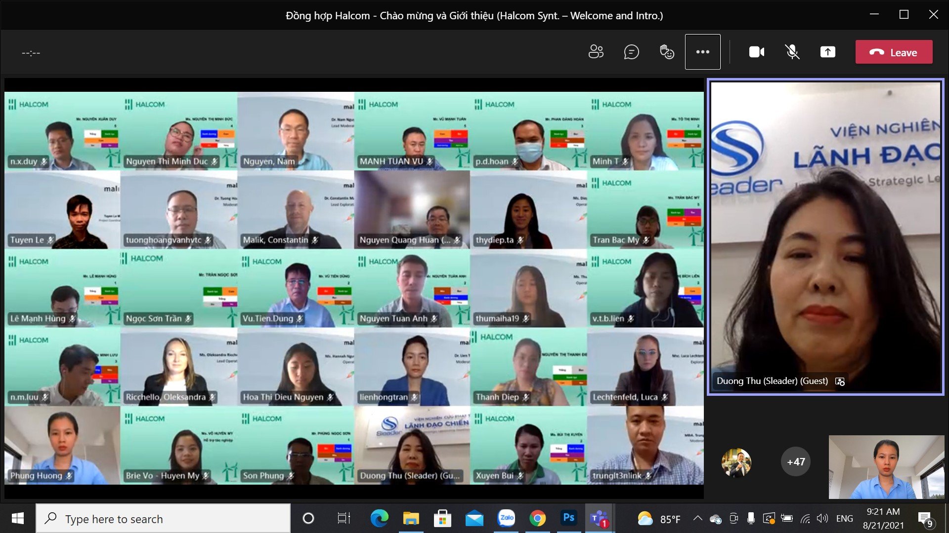Screen dimensions: 949x533
Task: Expand the hidden system tray icons
Action: click(697, 519)
